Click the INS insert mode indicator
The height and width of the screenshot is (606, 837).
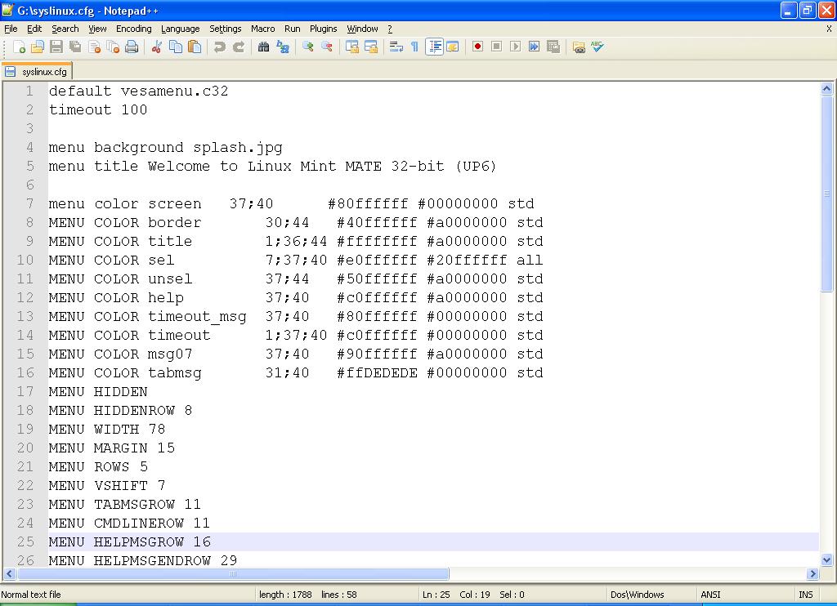click(x=805, y=595)
